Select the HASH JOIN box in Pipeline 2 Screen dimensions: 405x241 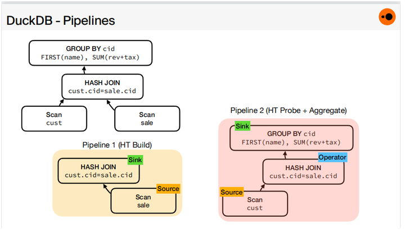click(304, 172)
